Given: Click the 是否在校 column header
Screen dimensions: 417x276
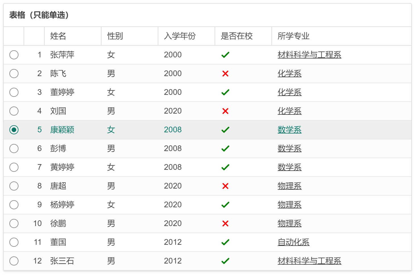Looking at the screenshot, I should [x=243, y=36].
